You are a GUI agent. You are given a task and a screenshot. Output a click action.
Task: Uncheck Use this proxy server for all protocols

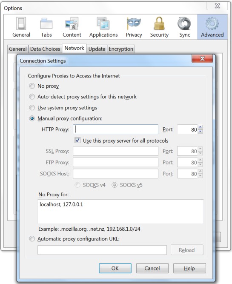(77, 140)
